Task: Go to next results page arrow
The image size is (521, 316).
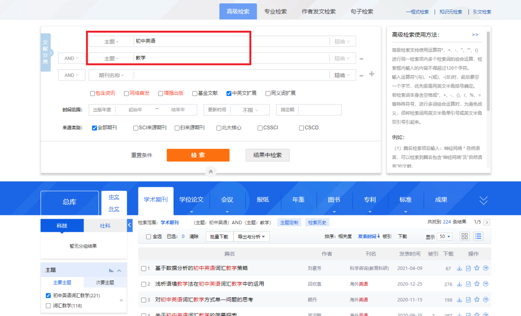Action: pyautogui.click(x=487, y=223)
